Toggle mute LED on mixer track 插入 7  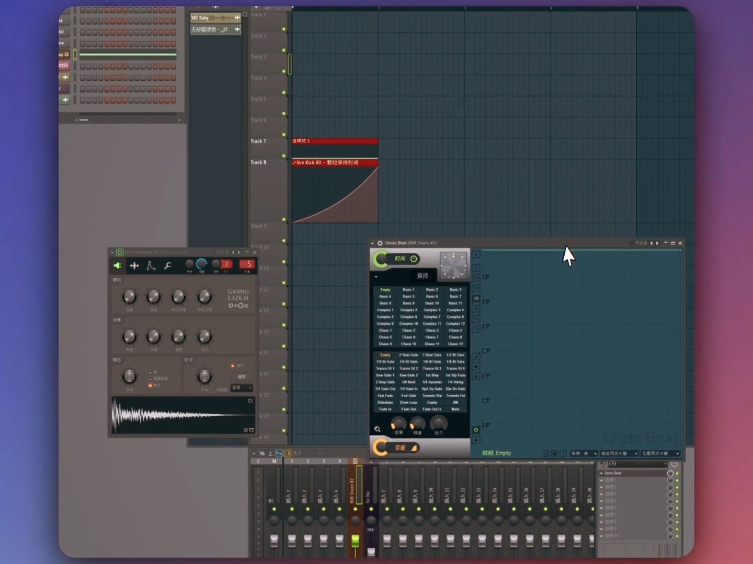pyautogui.click(x=387, y=509)
